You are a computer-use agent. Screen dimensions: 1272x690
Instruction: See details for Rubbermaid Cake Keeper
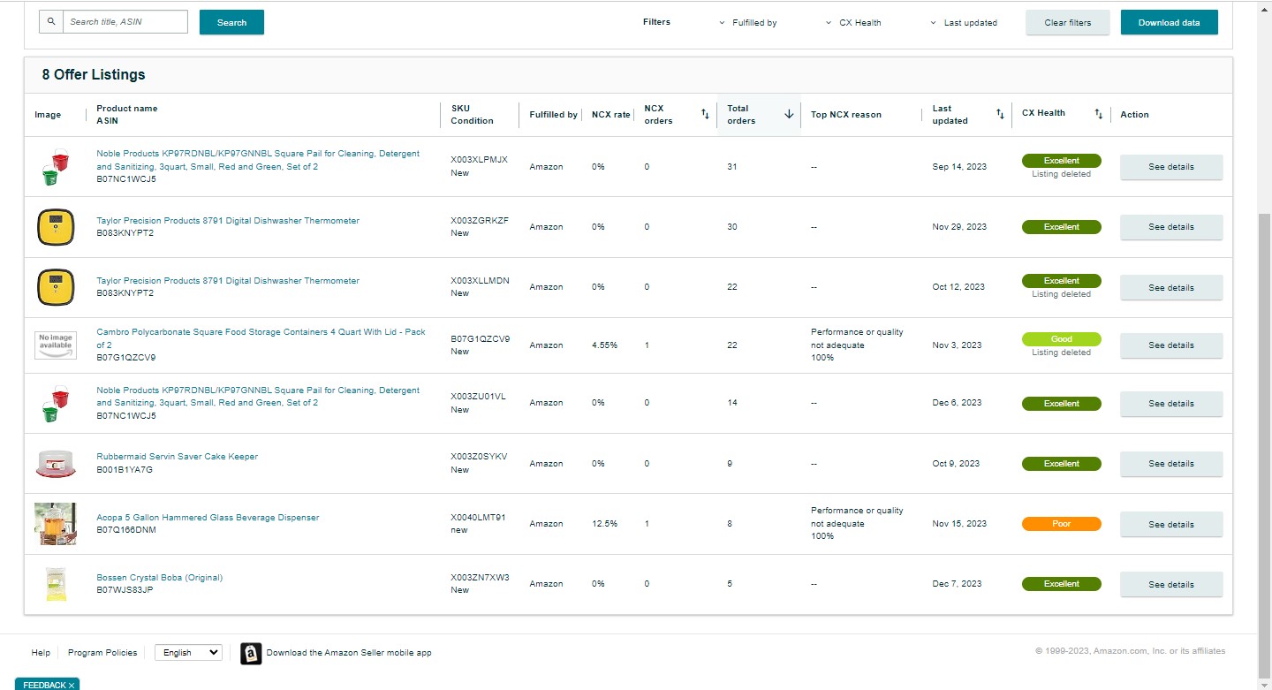click(x=1171, y=464)
